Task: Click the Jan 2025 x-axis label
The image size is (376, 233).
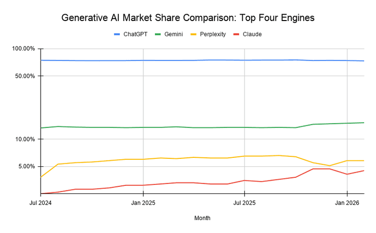Action: click(x=143, y=203)
